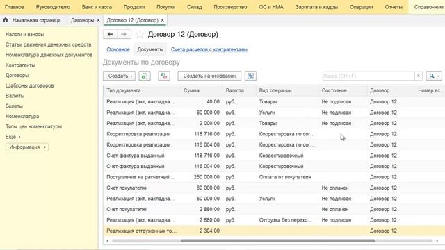Click the Создать на основании button
445x250 pixels.
pos(209,76)
